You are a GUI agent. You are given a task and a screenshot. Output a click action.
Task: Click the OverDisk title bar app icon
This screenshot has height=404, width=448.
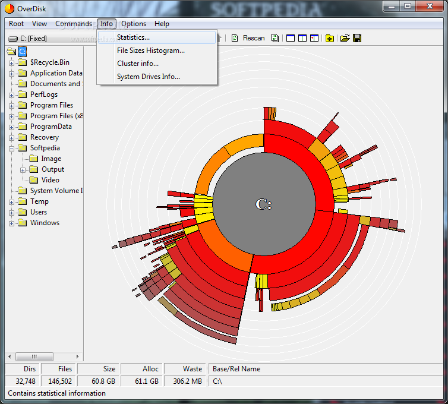8,8
